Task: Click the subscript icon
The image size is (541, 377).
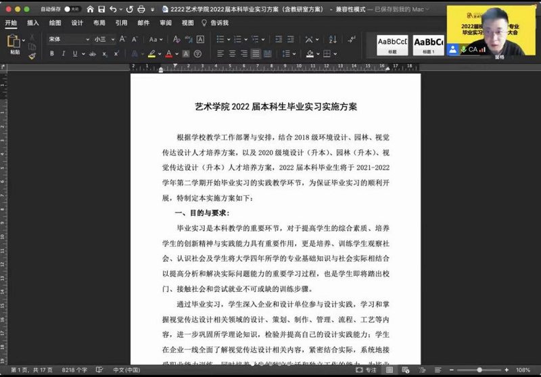Action: pos(105,53)
